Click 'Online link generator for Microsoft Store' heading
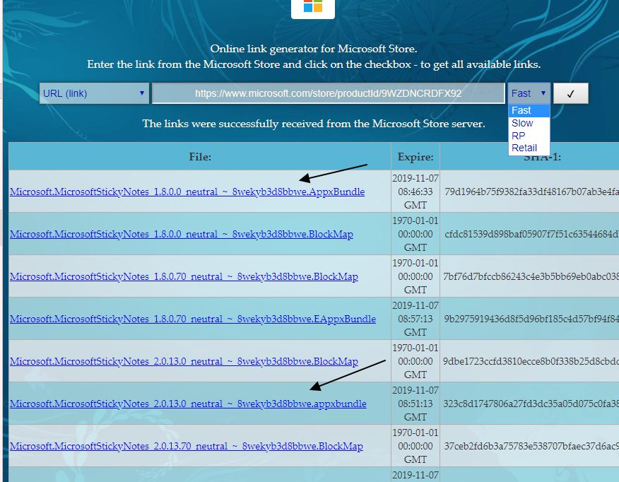 pos(314,49)
